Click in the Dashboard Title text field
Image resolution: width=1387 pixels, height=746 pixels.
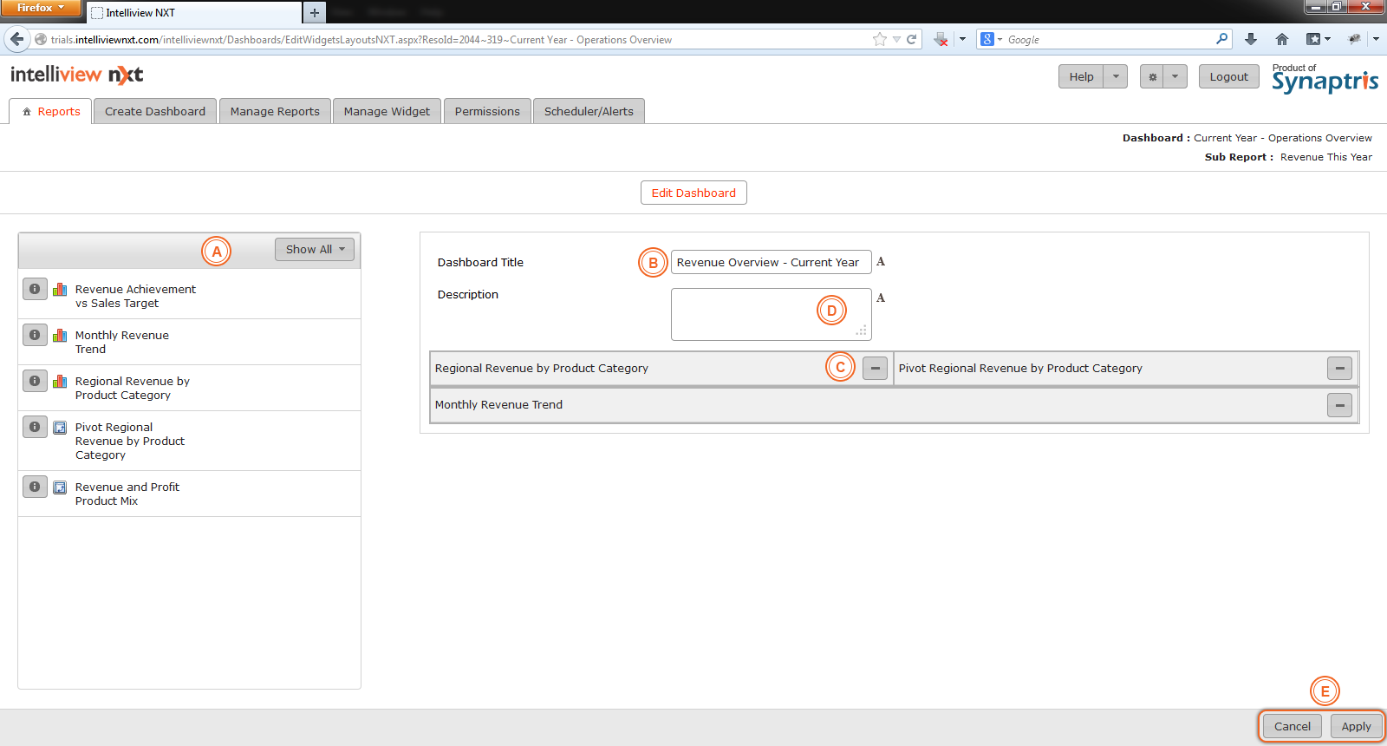pos(770,263)
